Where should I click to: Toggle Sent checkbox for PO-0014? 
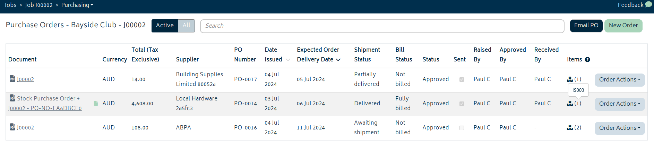coord(462,104)
